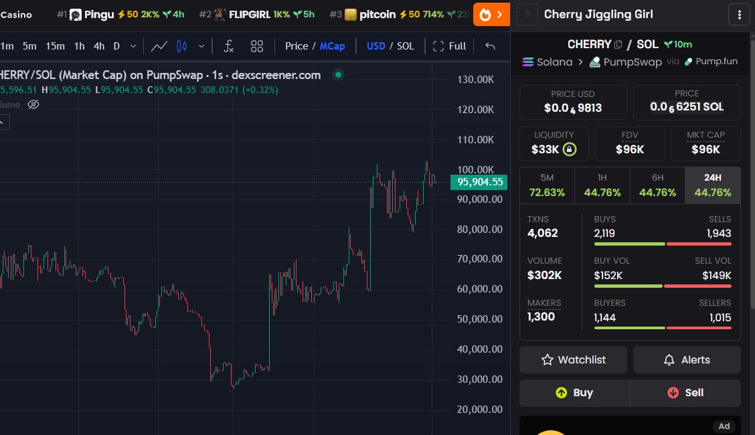Screen dimensions: 755x435
Task: Select the 1m timeframe
Action: [x=7, y=46]
